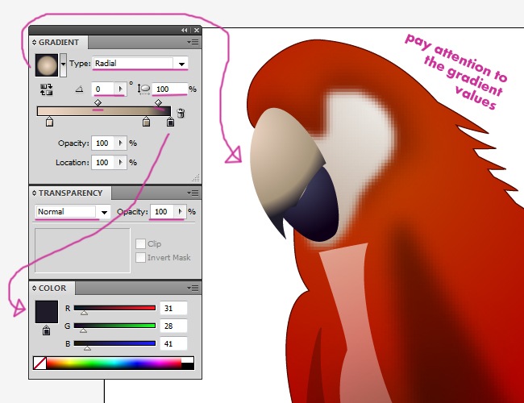Click the aspect ratio icon
524x403 pixels.
tap(144, 89)
